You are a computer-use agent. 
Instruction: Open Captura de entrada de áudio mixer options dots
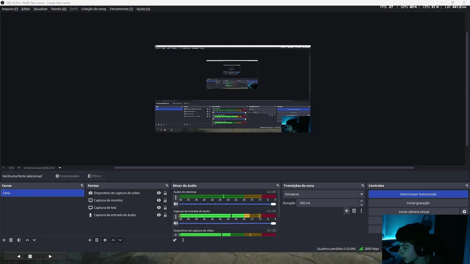(176, 217)
